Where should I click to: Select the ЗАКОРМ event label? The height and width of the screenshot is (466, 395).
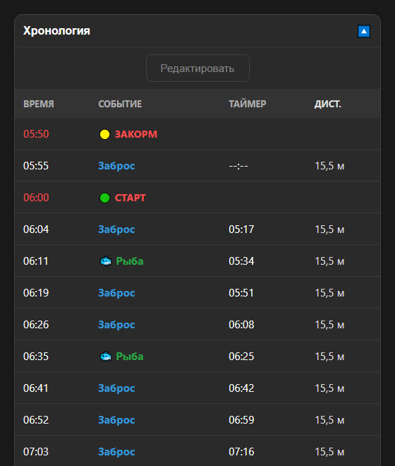(136, 134)
